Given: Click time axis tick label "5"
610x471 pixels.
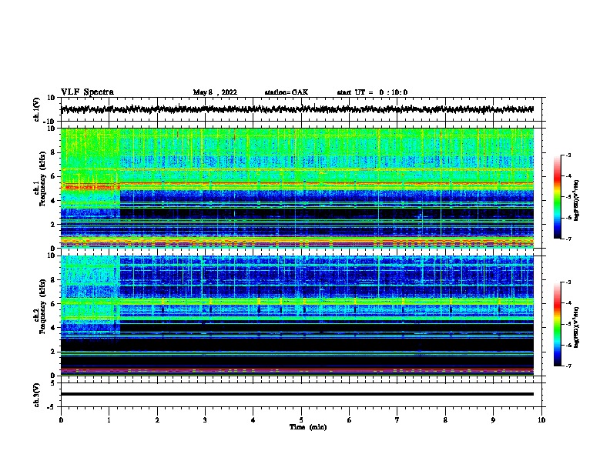Looking at the screenshot, I should pyautogui.click(x=301, y=420).
